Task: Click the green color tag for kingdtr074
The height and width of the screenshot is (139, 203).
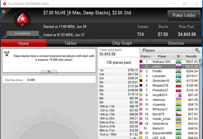Action: pos(141,95)
